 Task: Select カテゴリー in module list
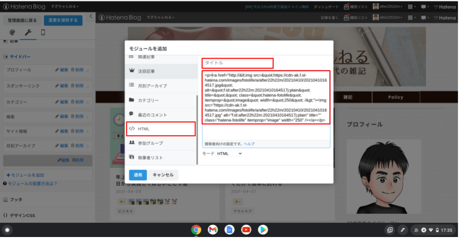click(161, 100)
